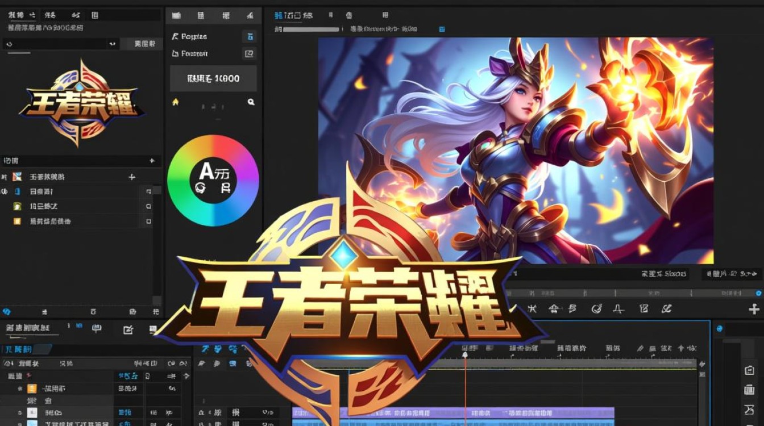Switch to the blue-highlighted tab above the preview
The height and width of the screenshot is (426, 764).
[293, 15]
